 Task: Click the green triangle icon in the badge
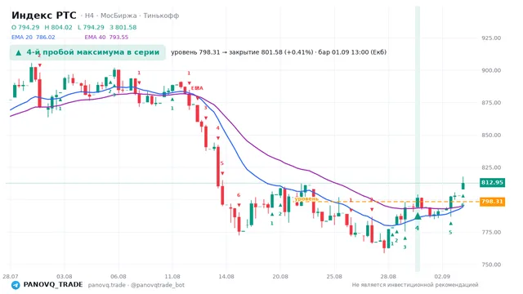tap(19, 52)
